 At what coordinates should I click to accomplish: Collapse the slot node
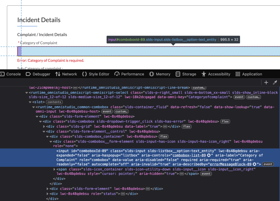30,102
